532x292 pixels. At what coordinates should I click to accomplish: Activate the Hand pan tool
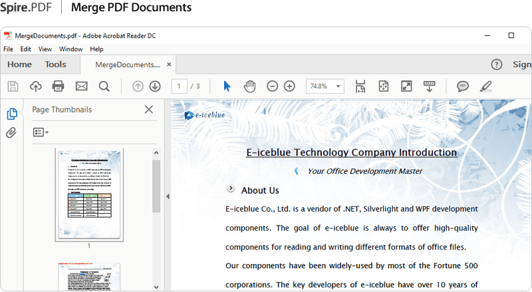[x=250, y=86]
